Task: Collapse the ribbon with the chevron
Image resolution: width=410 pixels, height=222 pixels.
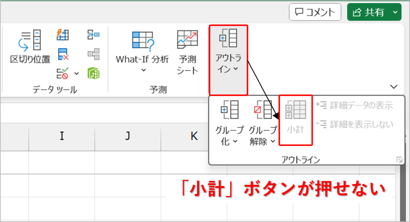Action: (393, 87)
